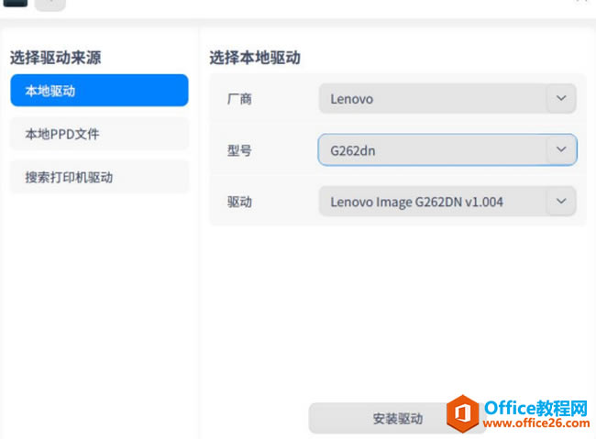Click the chevron arrow on the driver version box

(x=561, y=201)
